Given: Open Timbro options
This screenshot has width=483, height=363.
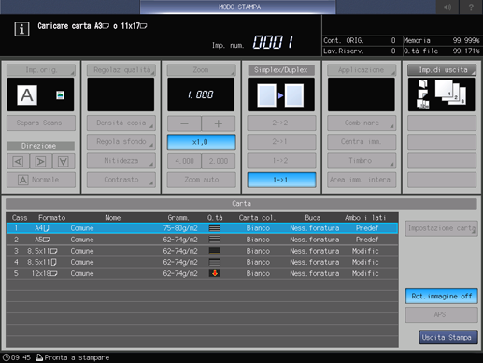Looking at the screenshot, I should click(362, 161).
